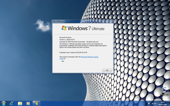Open the Start menu orb
Image resolution: width=170 pixels, height=106 pixels.
[x=3, y=103]
